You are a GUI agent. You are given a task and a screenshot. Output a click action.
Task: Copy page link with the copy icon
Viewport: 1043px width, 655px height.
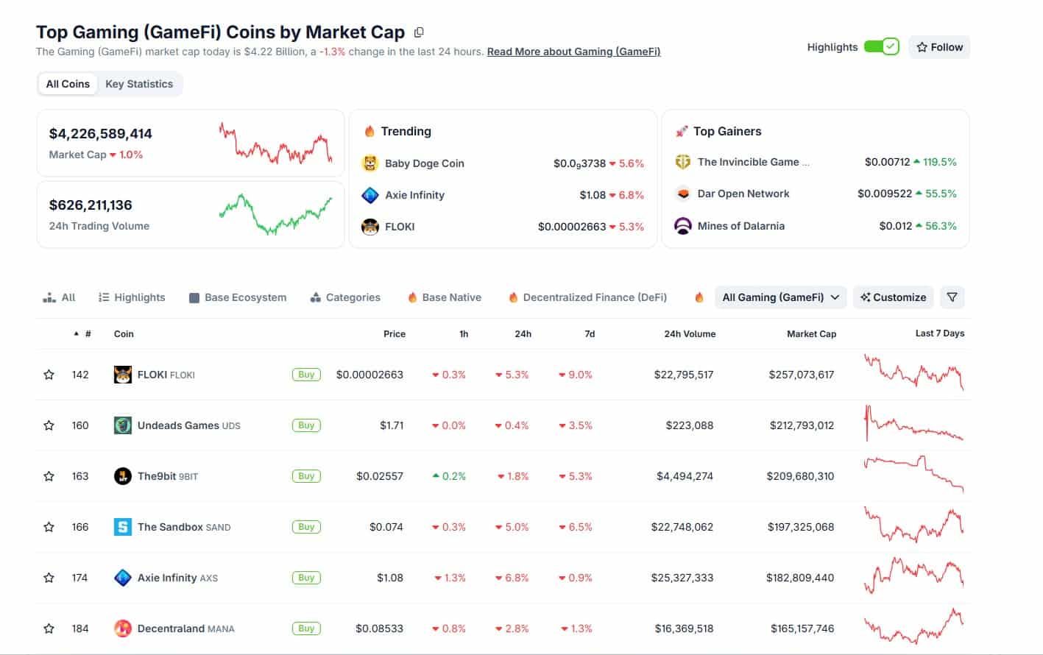click(x=419, y=32)
